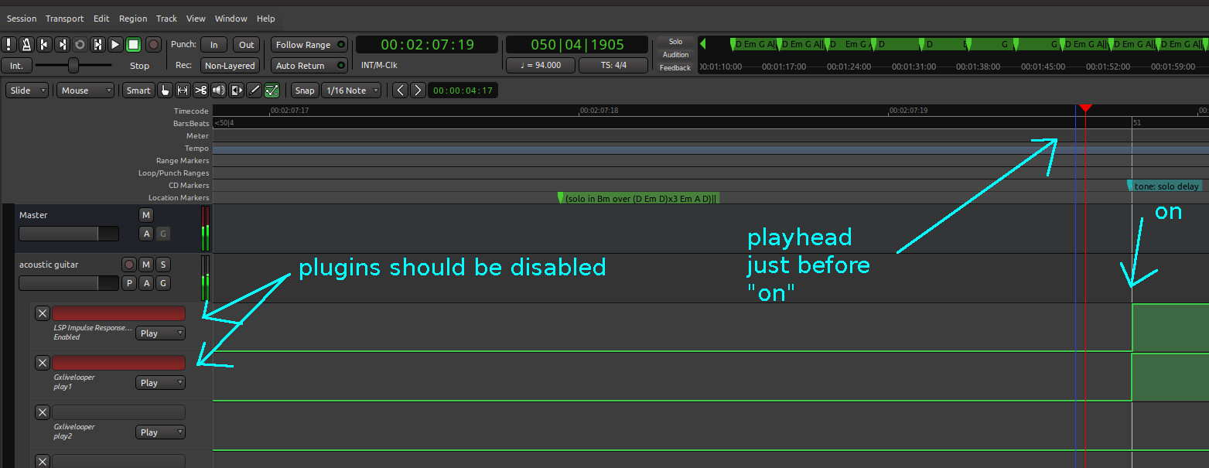
Task: Toggle the metronome click icon
Action: [26, 45]
